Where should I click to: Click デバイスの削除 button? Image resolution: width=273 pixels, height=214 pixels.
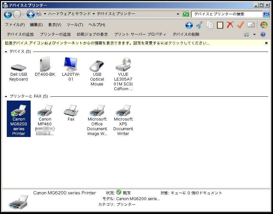click(186, 34)
